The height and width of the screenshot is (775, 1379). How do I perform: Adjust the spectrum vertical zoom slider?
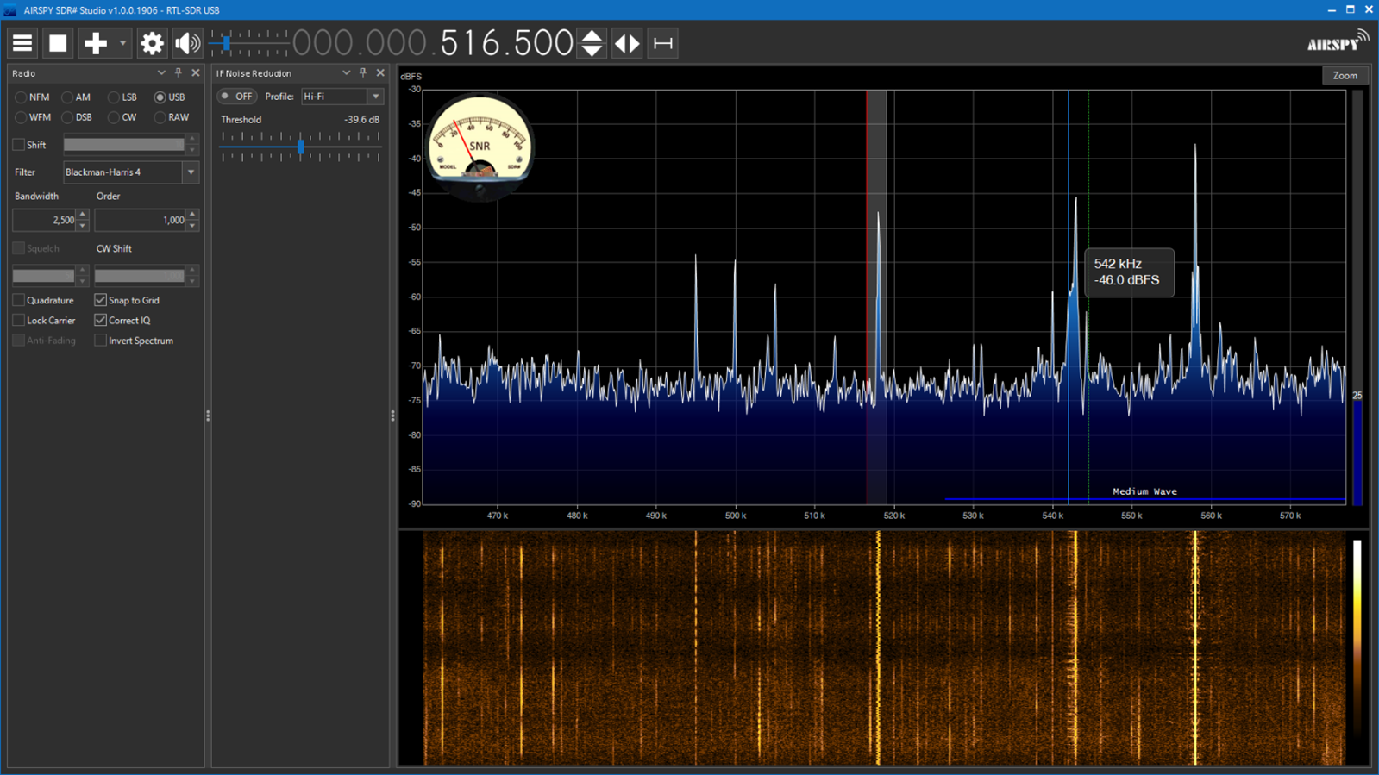(1357, 297)
